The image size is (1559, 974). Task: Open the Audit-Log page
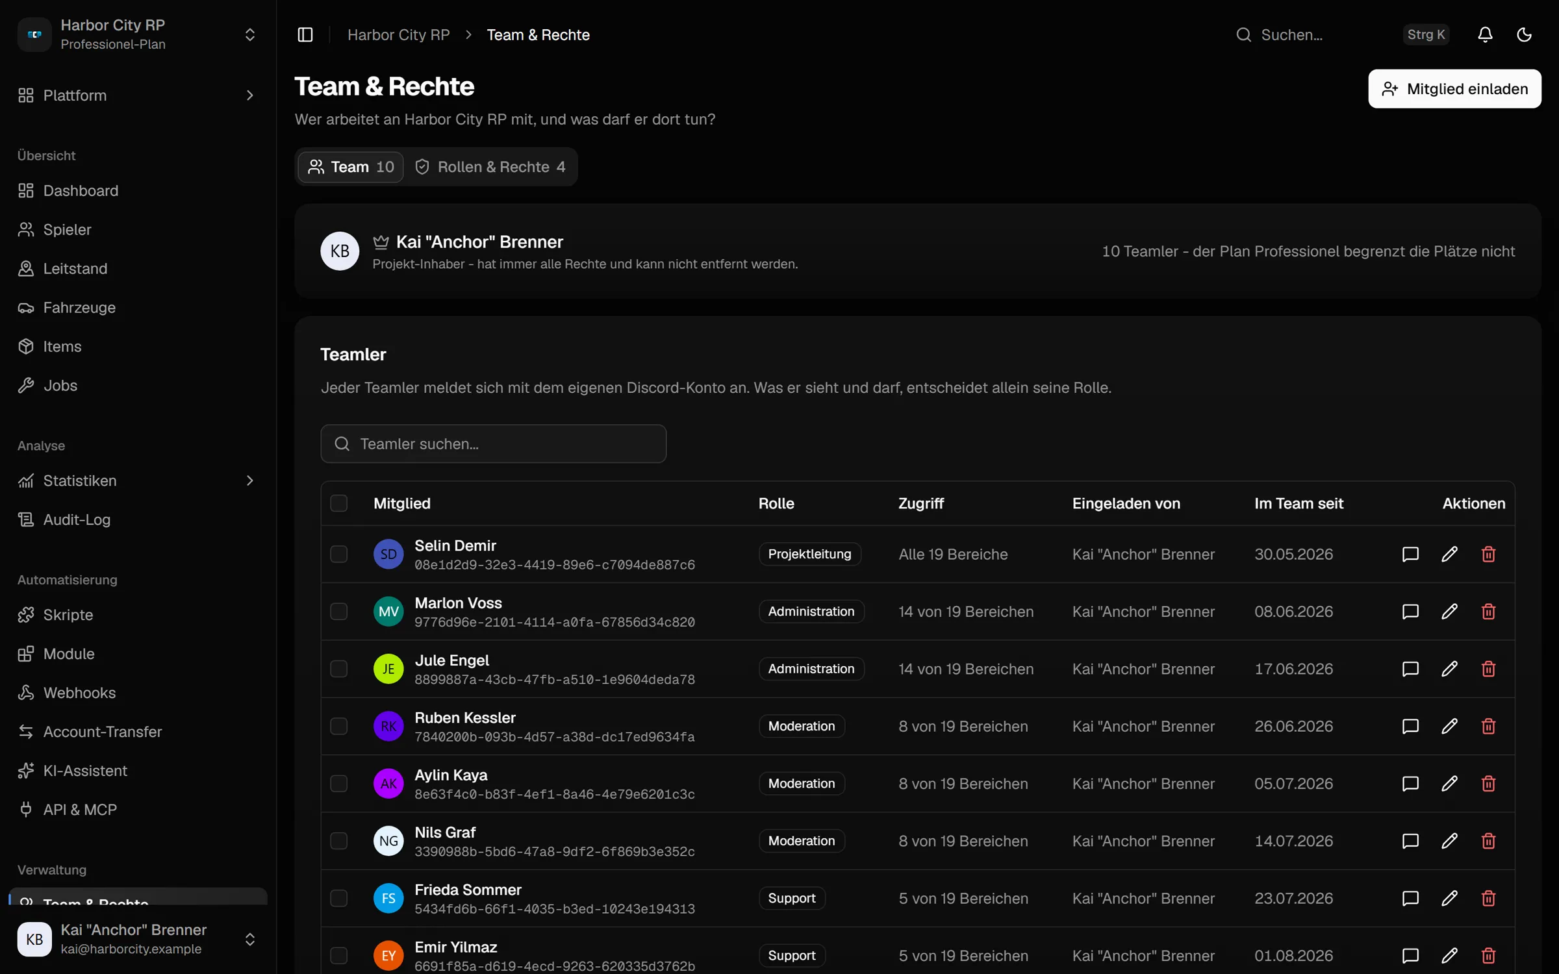(x=138, y=519)
